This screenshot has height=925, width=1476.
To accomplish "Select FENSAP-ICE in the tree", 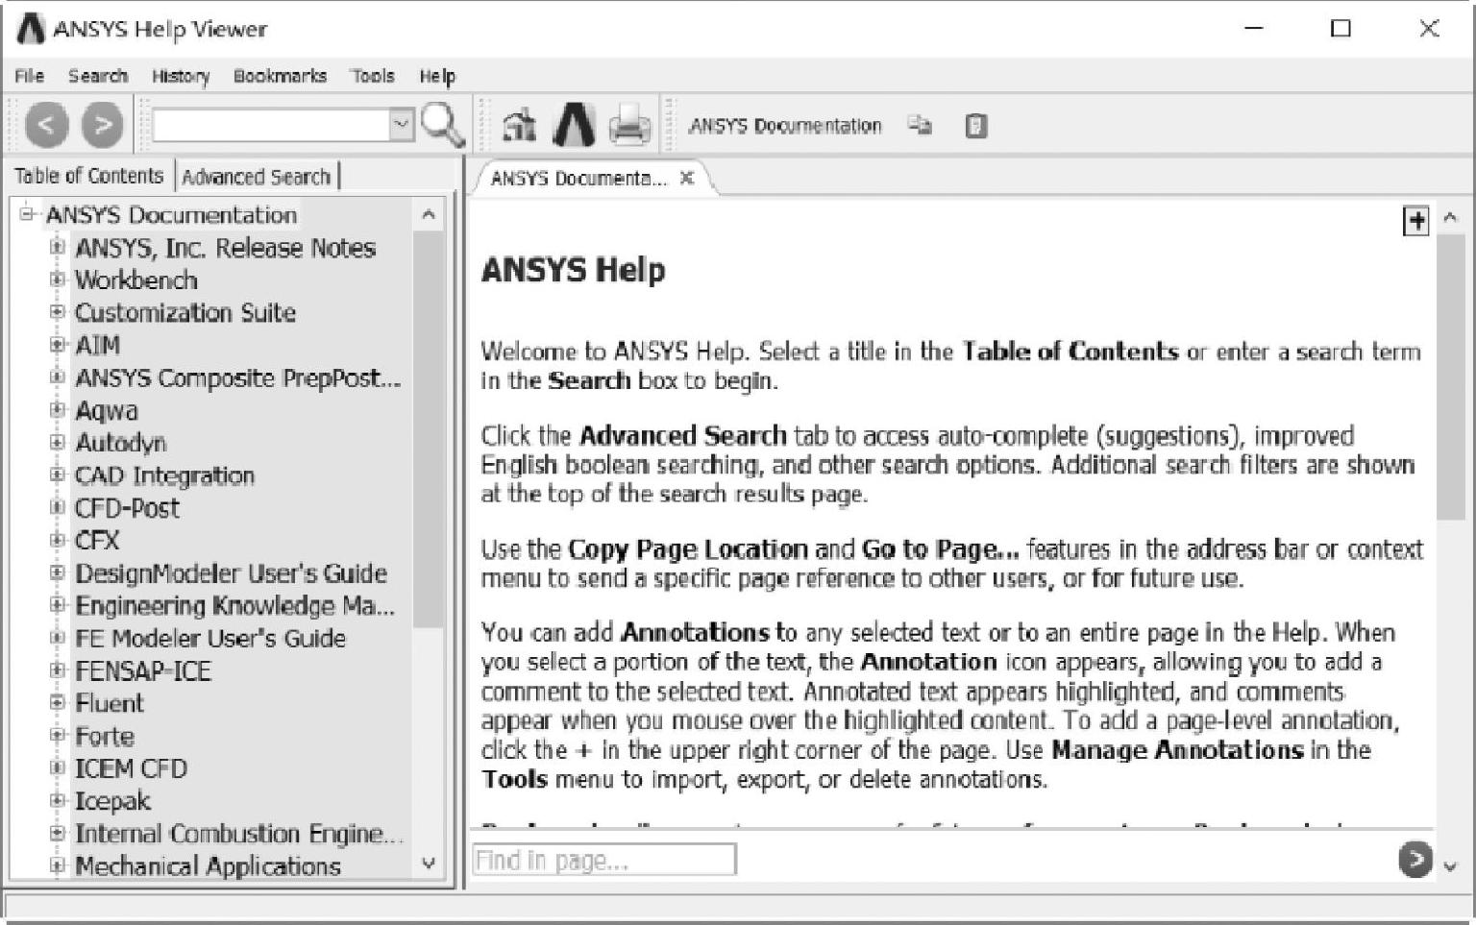I will (143, 671).
